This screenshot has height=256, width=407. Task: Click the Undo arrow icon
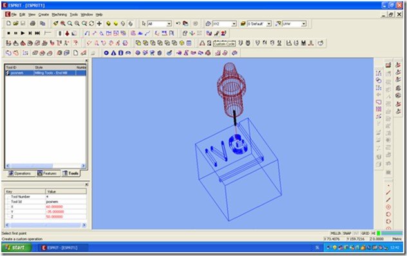click(178, 24)
